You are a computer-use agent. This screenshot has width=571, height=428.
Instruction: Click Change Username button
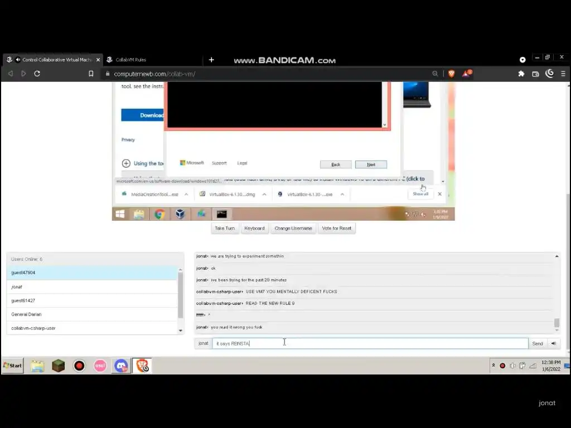pyautogui.click(x=293, y=228)
